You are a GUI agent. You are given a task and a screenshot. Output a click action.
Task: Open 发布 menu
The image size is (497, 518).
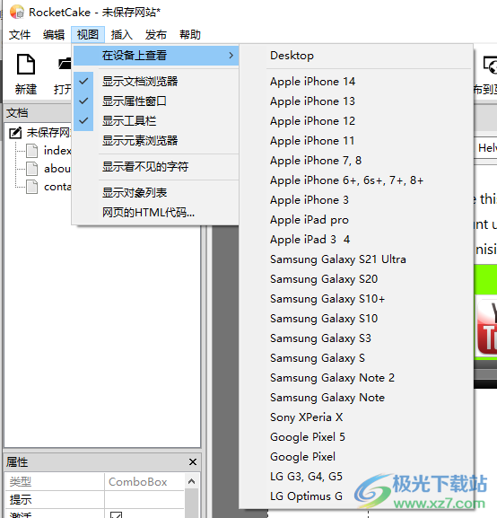point(155,34)
